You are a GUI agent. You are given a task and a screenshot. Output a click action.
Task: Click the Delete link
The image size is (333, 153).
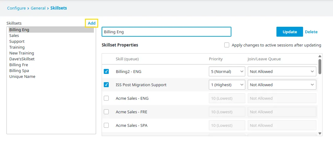[311, 32]
